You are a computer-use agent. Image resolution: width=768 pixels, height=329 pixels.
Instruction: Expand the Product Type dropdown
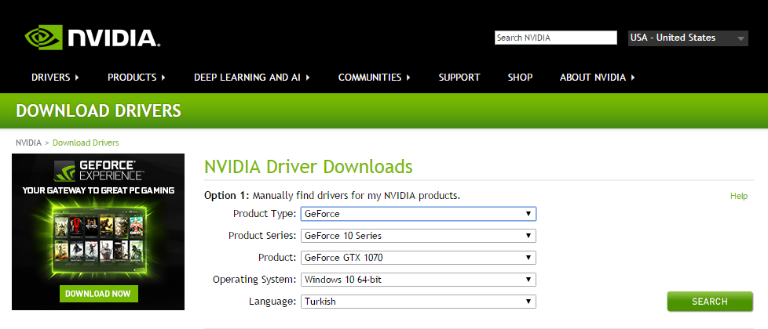tap(419, 214)
